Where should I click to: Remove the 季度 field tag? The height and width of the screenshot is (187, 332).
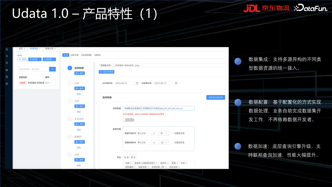[x=177, y=163]
